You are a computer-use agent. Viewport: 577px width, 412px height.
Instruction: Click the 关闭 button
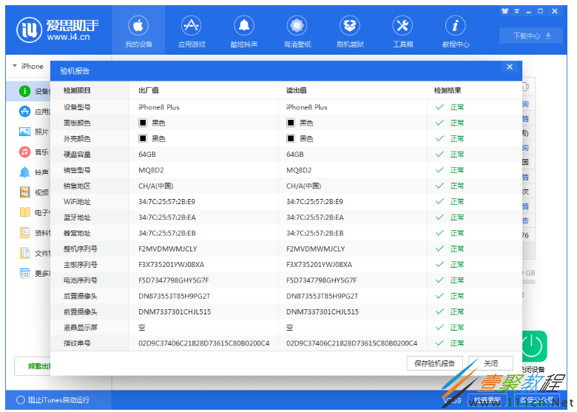(x=490, y=363)
